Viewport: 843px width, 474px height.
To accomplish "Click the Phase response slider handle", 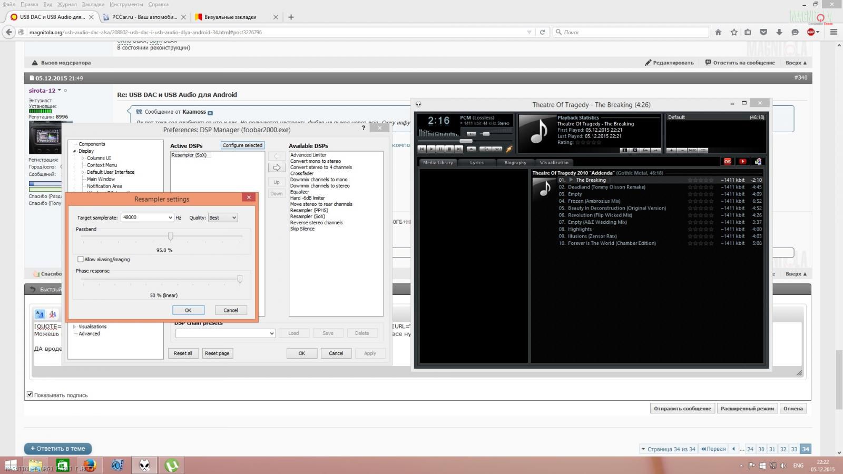I will (x=240, y=279).
